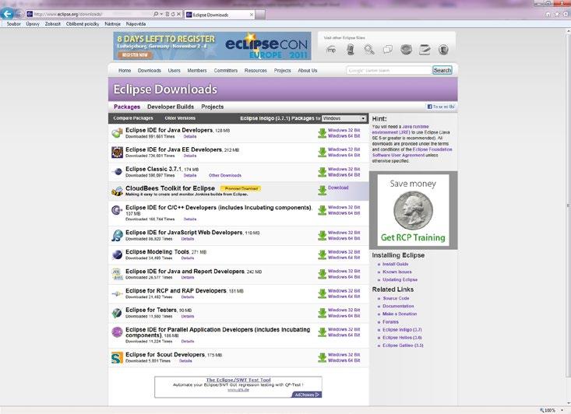Viewport: 571px width, 414px height.
Task: Open the Eclipse Marketplace 'mp' site icon
Action: pyautogui.click(x=331, y=50)
